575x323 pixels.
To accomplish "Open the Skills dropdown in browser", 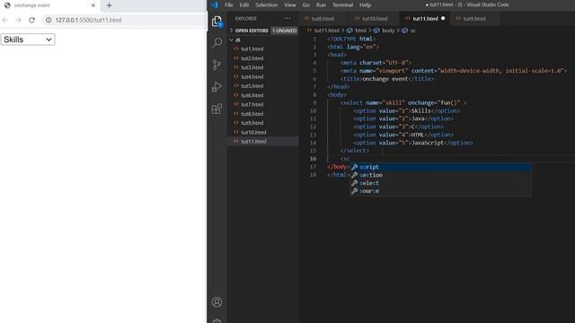I will [x=28, y=39].
